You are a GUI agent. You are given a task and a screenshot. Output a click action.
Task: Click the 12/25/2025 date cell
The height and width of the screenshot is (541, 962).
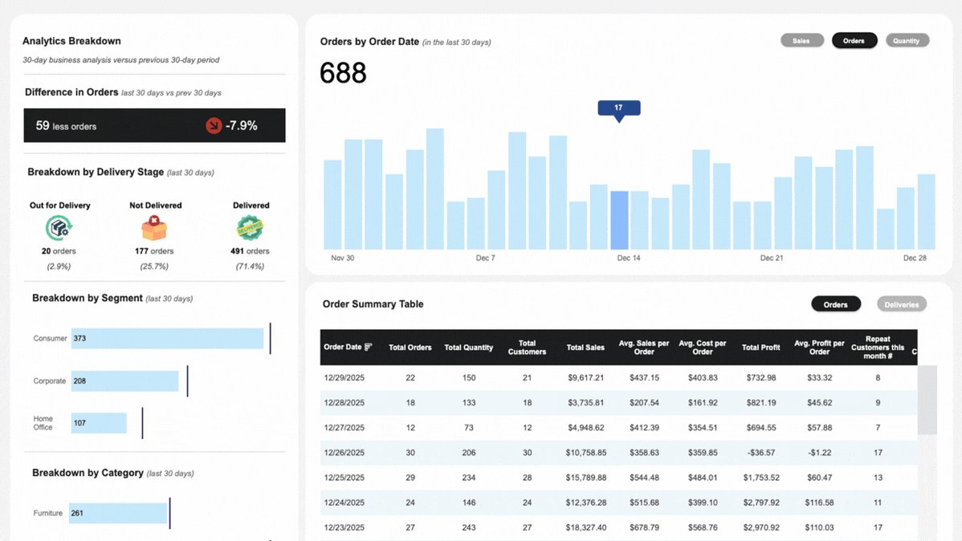(344, 478)
